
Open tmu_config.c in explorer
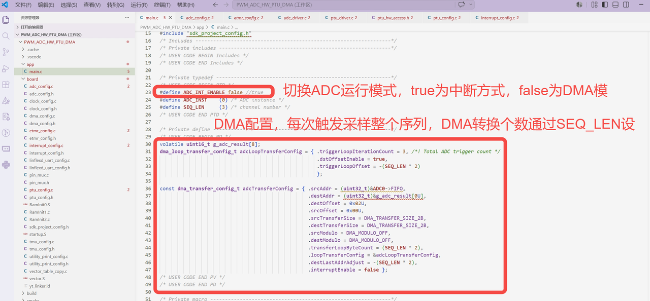(75, 242)
